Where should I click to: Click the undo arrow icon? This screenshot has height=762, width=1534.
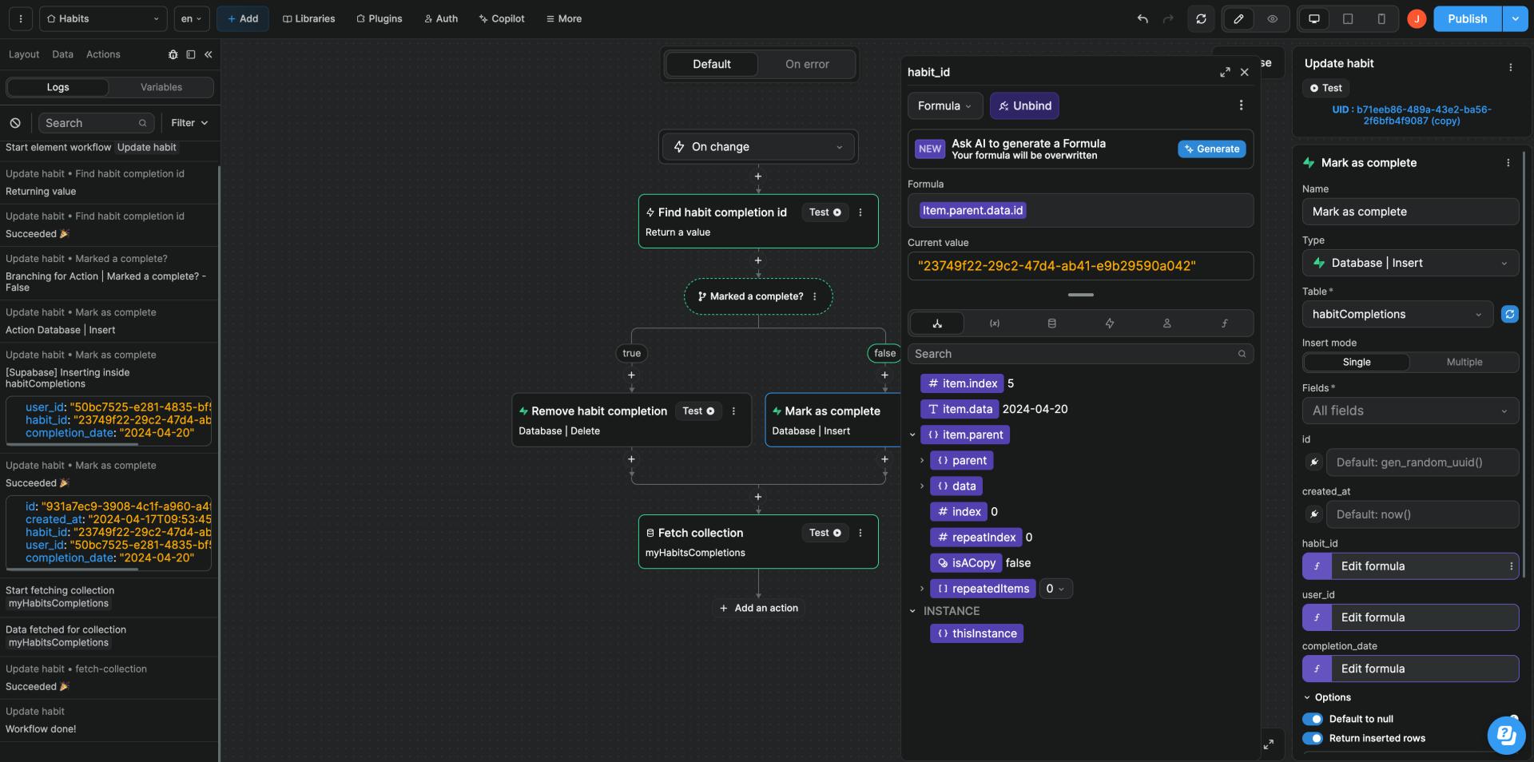[1143, 18]
